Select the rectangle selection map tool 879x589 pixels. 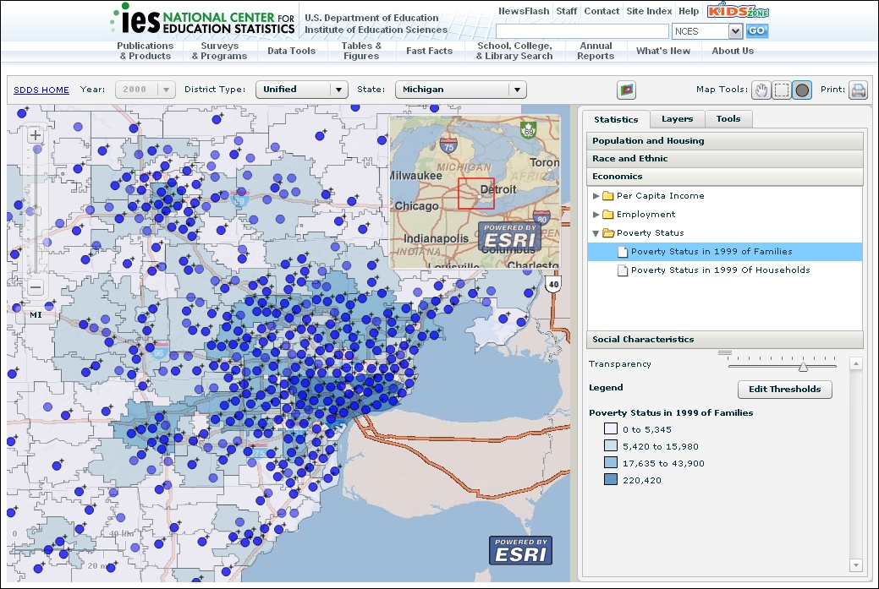point(782,90)
